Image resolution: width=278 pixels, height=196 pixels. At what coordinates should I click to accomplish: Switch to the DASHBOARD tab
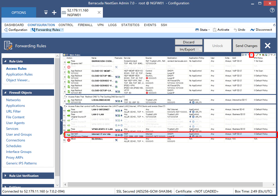click(x=14, y=25)
